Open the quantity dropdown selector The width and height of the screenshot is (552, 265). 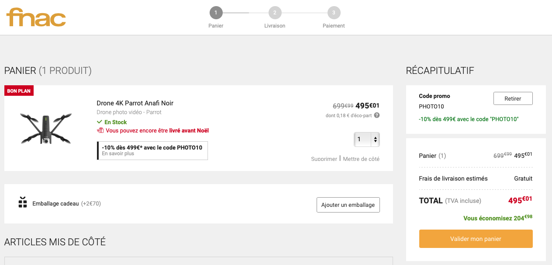(367, 139)
